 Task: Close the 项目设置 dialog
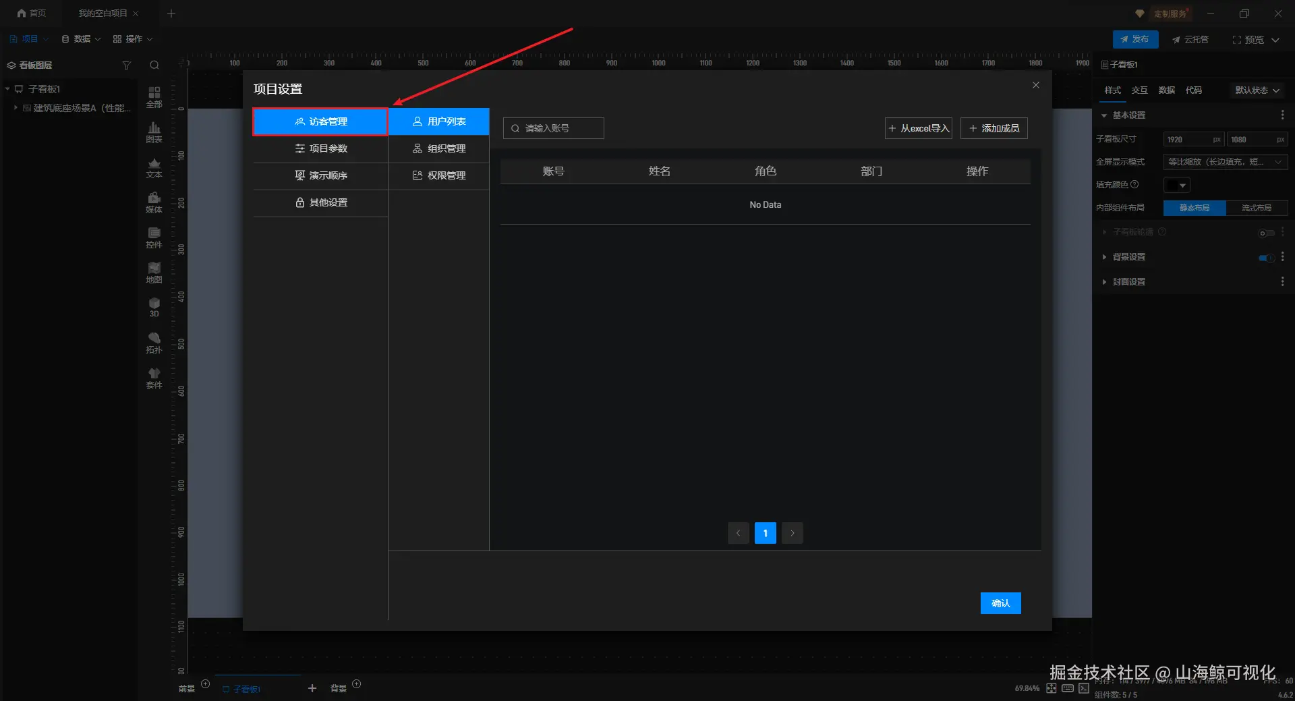[x=1036, y=85]
